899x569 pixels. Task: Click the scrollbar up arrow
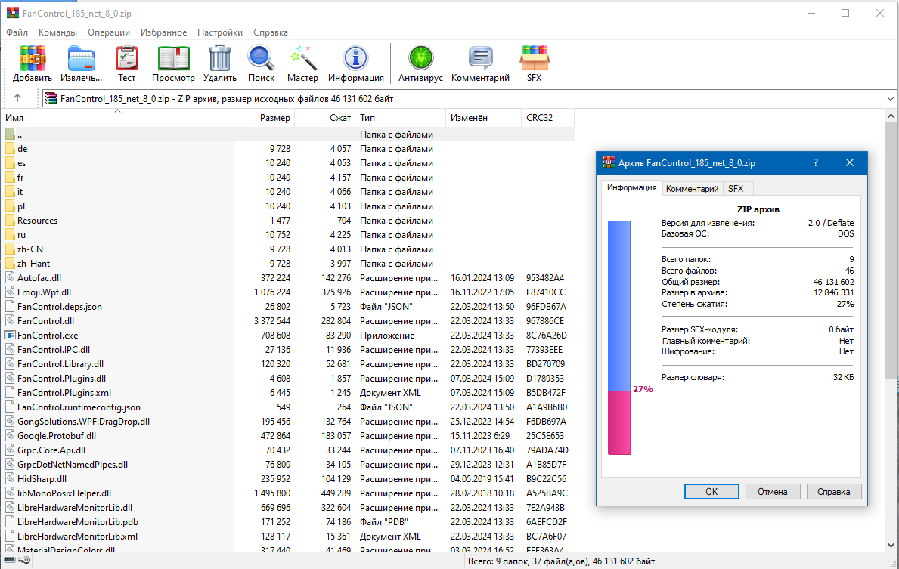(x=891, y=116)
